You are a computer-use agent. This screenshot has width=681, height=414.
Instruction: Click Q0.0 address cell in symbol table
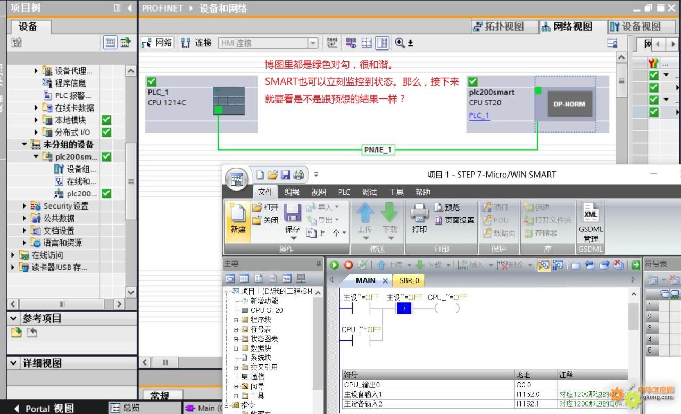tap(536, 385)
